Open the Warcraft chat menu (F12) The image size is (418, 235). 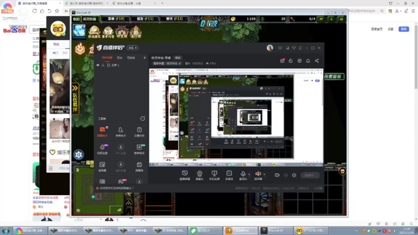175,19
